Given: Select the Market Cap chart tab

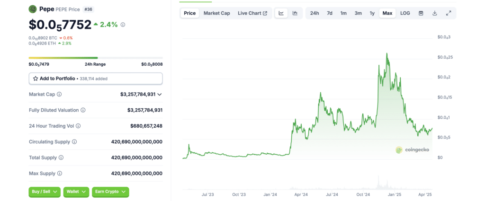Looking at the screenshot, I should 216,13.
